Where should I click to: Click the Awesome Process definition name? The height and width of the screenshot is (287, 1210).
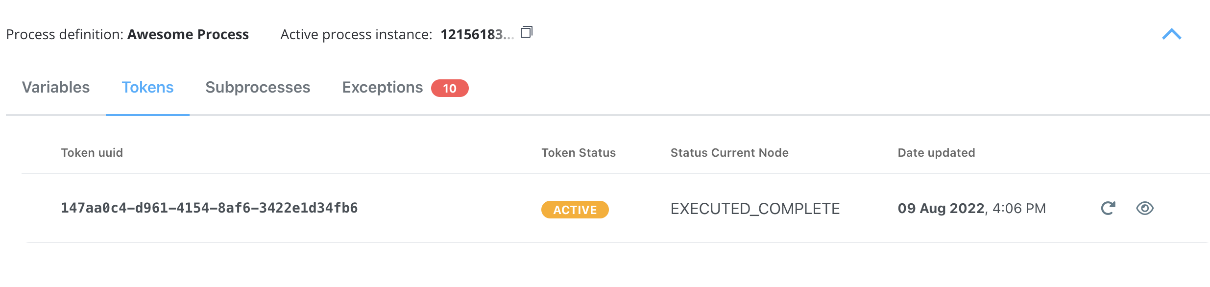click(x=188, y=34)
